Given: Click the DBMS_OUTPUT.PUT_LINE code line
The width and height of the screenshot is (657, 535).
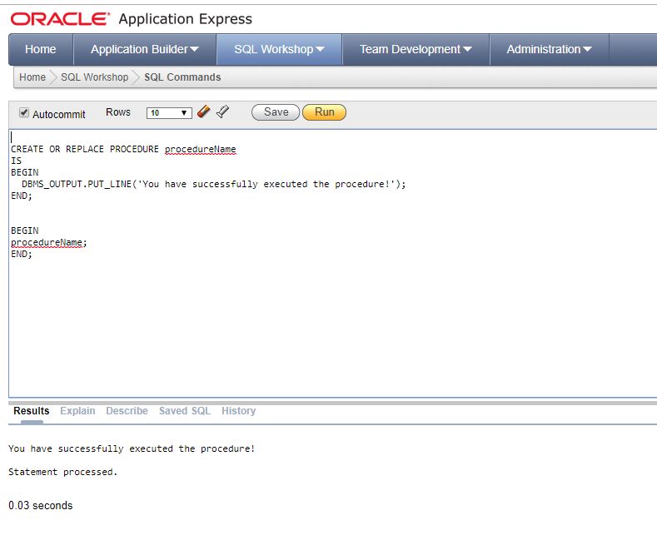Looking at the screenshot, I should (x=214, y=184).
